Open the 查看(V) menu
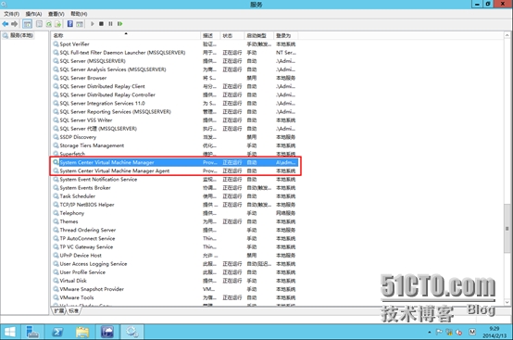Image resolution: width=513 pixels, height=340 pixels. tap(56, 14)
